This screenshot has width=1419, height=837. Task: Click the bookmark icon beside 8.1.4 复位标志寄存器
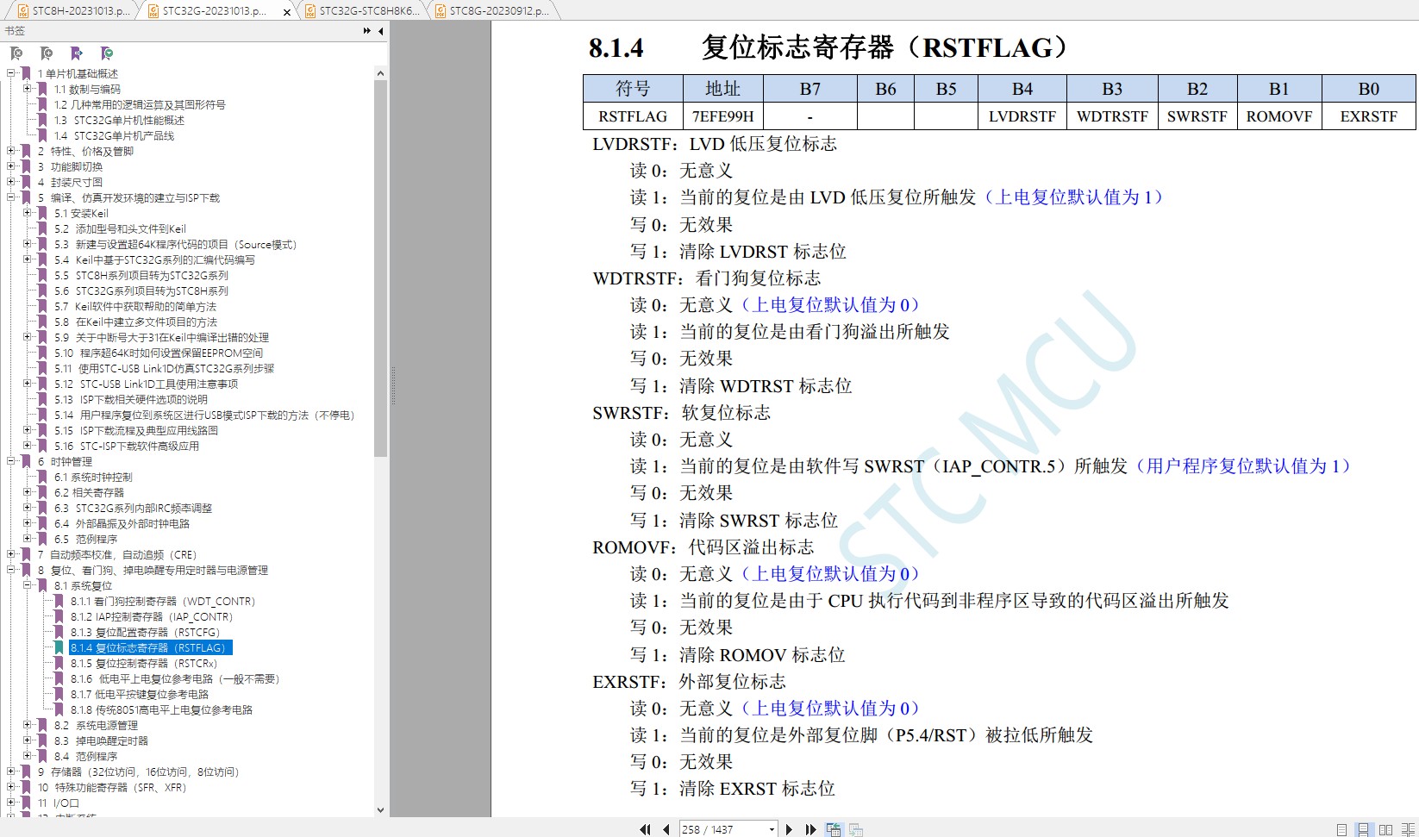(59, 648)
